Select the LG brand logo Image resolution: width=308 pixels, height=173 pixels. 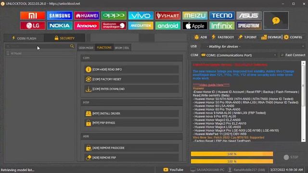tap(33, 25)
